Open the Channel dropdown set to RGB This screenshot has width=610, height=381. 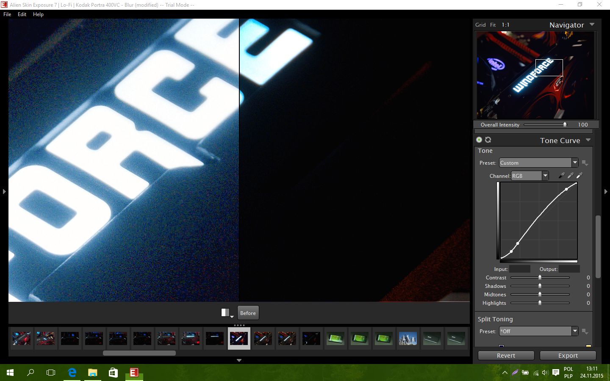[x=530, y=176]
